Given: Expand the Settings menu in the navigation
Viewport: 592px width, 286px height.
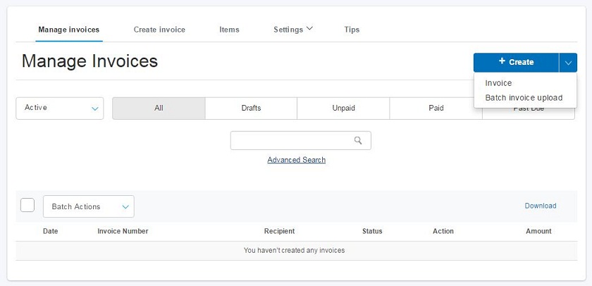Looking at the screenshot, I should coord(293,30).
